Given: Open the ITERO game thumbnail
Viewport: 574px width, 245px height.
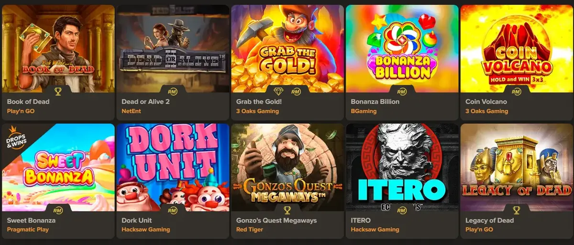Looking at the screenshot, I should click(402, 167).
